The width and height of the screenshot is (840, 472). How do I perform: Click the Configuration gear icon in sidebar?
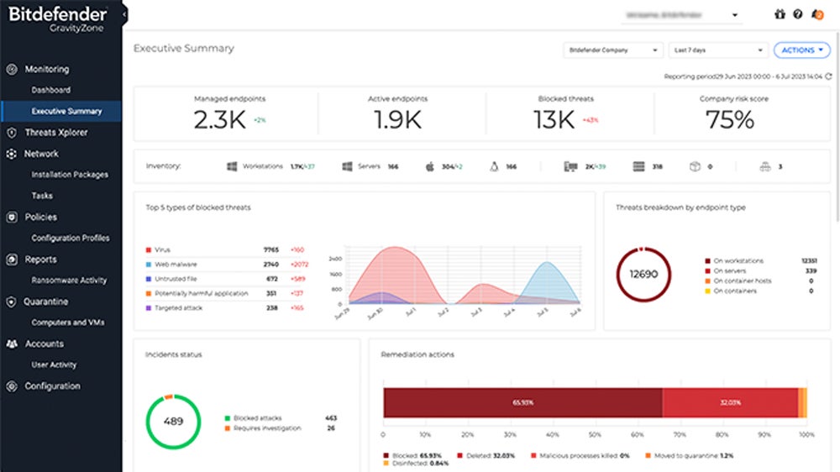(x=11, y=386)
